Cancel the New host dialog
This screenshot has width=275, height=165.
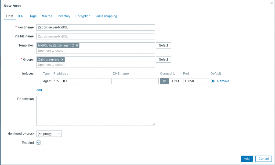point(263,159)
